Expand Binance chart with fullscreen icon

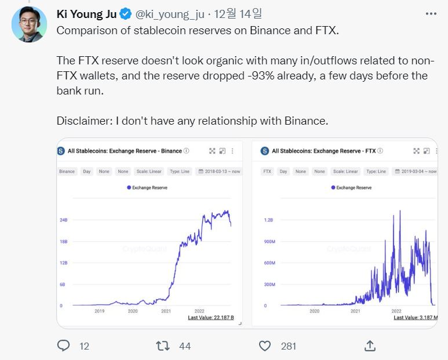(x=212, y=151)
